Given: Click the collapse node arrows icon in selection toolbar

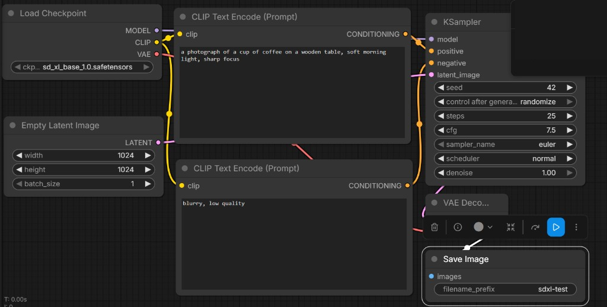Looking at the screenshot, I should [x=510, y=227].
